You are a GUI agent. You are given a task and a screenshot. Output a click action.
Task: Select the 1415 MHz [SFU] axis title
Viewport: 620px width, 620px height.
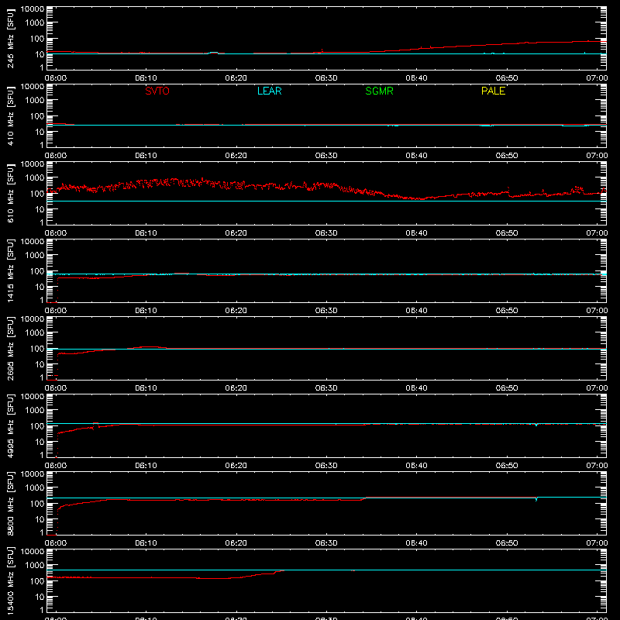(11, 270)
